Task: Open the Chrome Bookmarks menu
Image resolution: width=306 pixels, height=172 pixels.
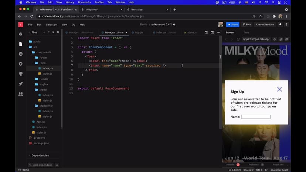Action: tap(84, 2)
